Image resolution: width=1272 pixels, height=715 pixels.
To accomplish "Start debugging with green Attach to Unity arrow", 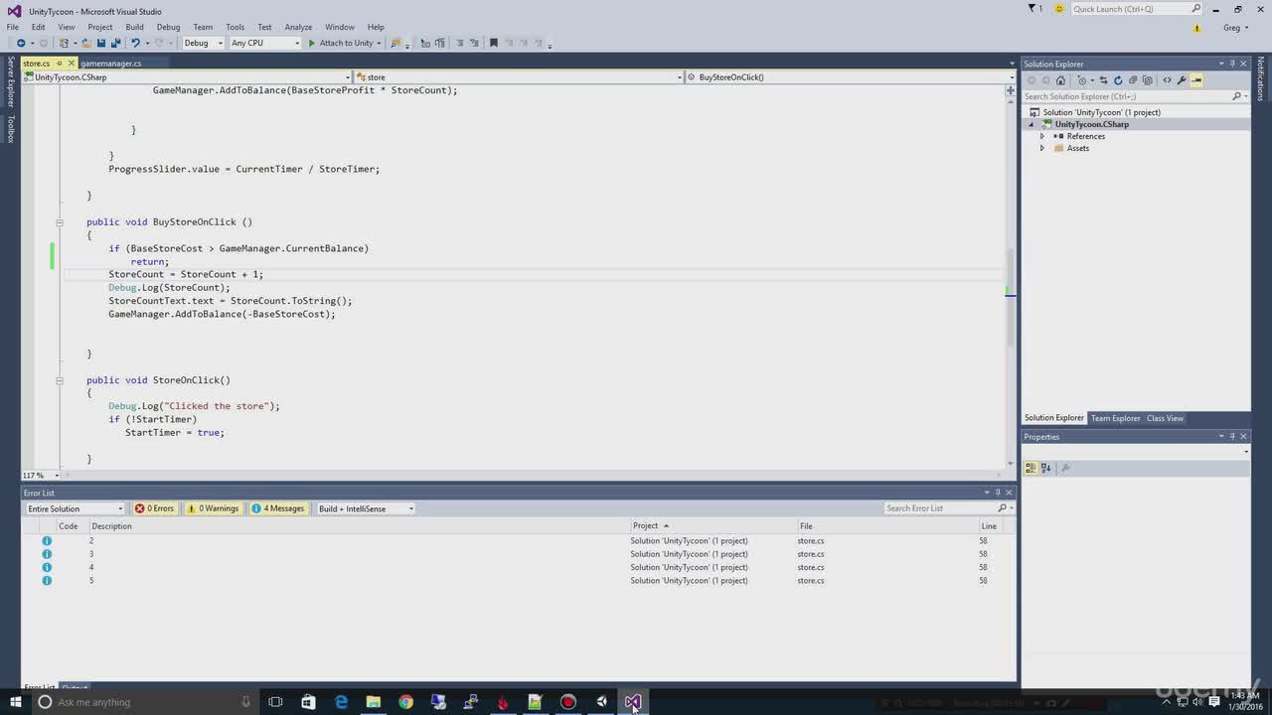I will click(312, 43).
